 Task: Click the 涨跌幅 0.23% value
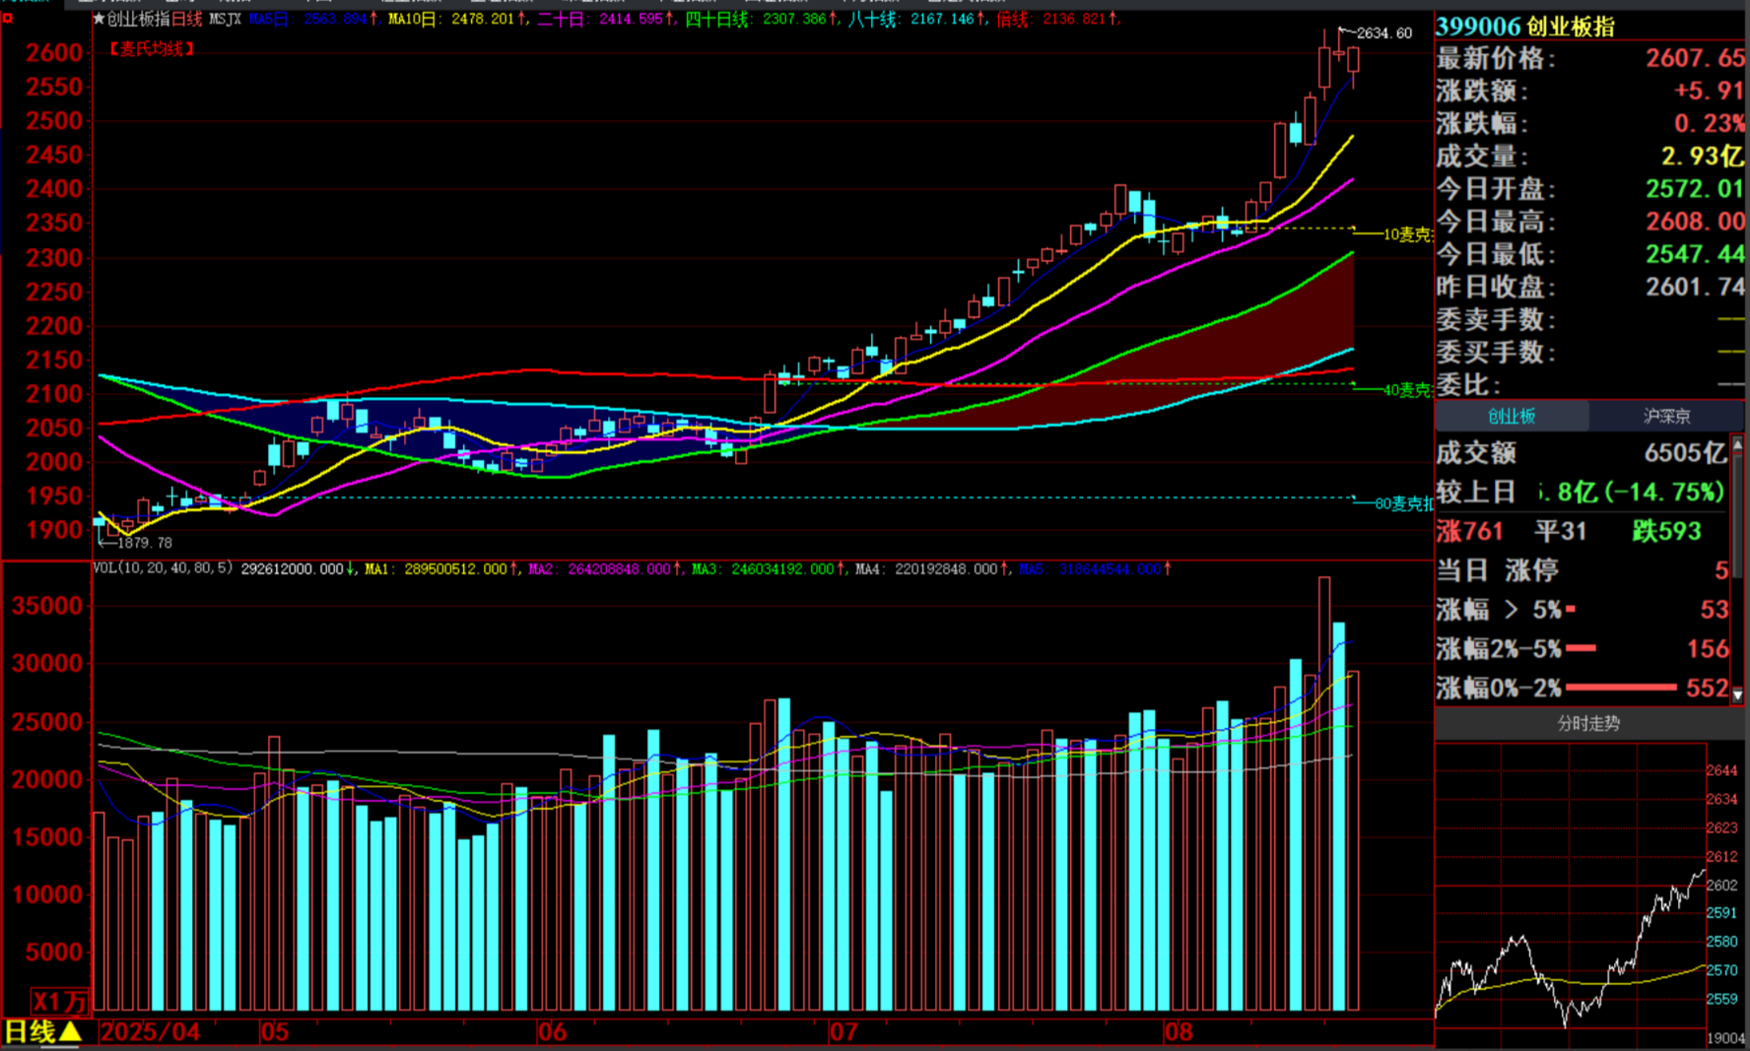pos(1710,123)
